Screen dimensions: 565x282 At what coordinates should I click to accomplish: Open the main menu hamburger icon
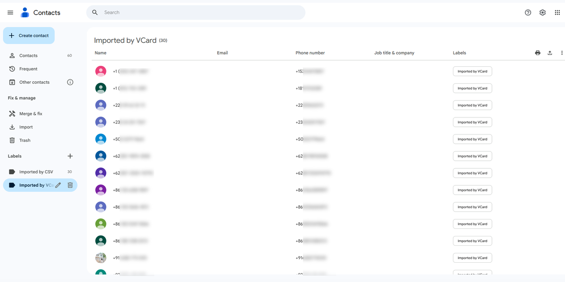(x=10, y=13)
